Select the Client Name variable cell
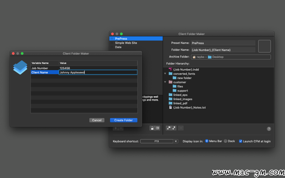285x178 pixels. point(45,72)
